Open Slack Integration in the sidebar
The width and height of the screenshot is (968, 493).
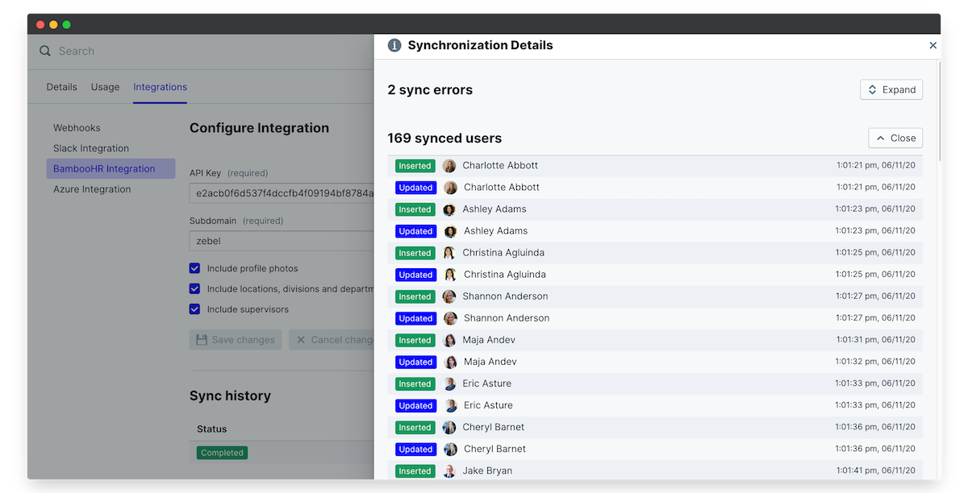point(91,148)
